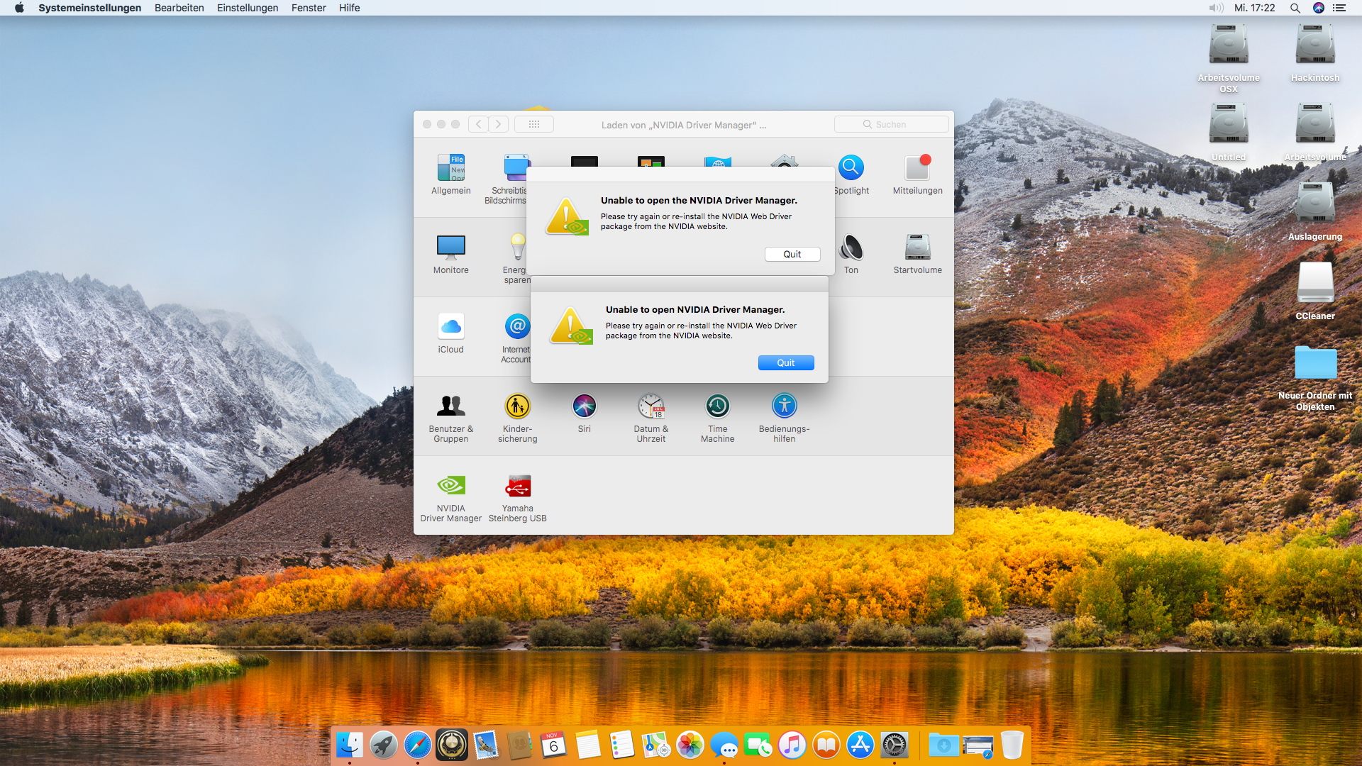Click the blue Quit button in front dialog

(786, 362)
